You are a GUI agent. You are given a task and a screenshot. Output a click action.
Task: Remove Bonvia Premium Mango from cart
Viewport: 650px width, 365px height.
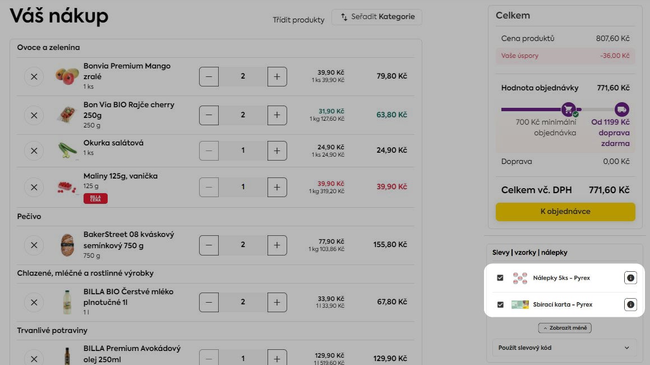click(34, 76)
